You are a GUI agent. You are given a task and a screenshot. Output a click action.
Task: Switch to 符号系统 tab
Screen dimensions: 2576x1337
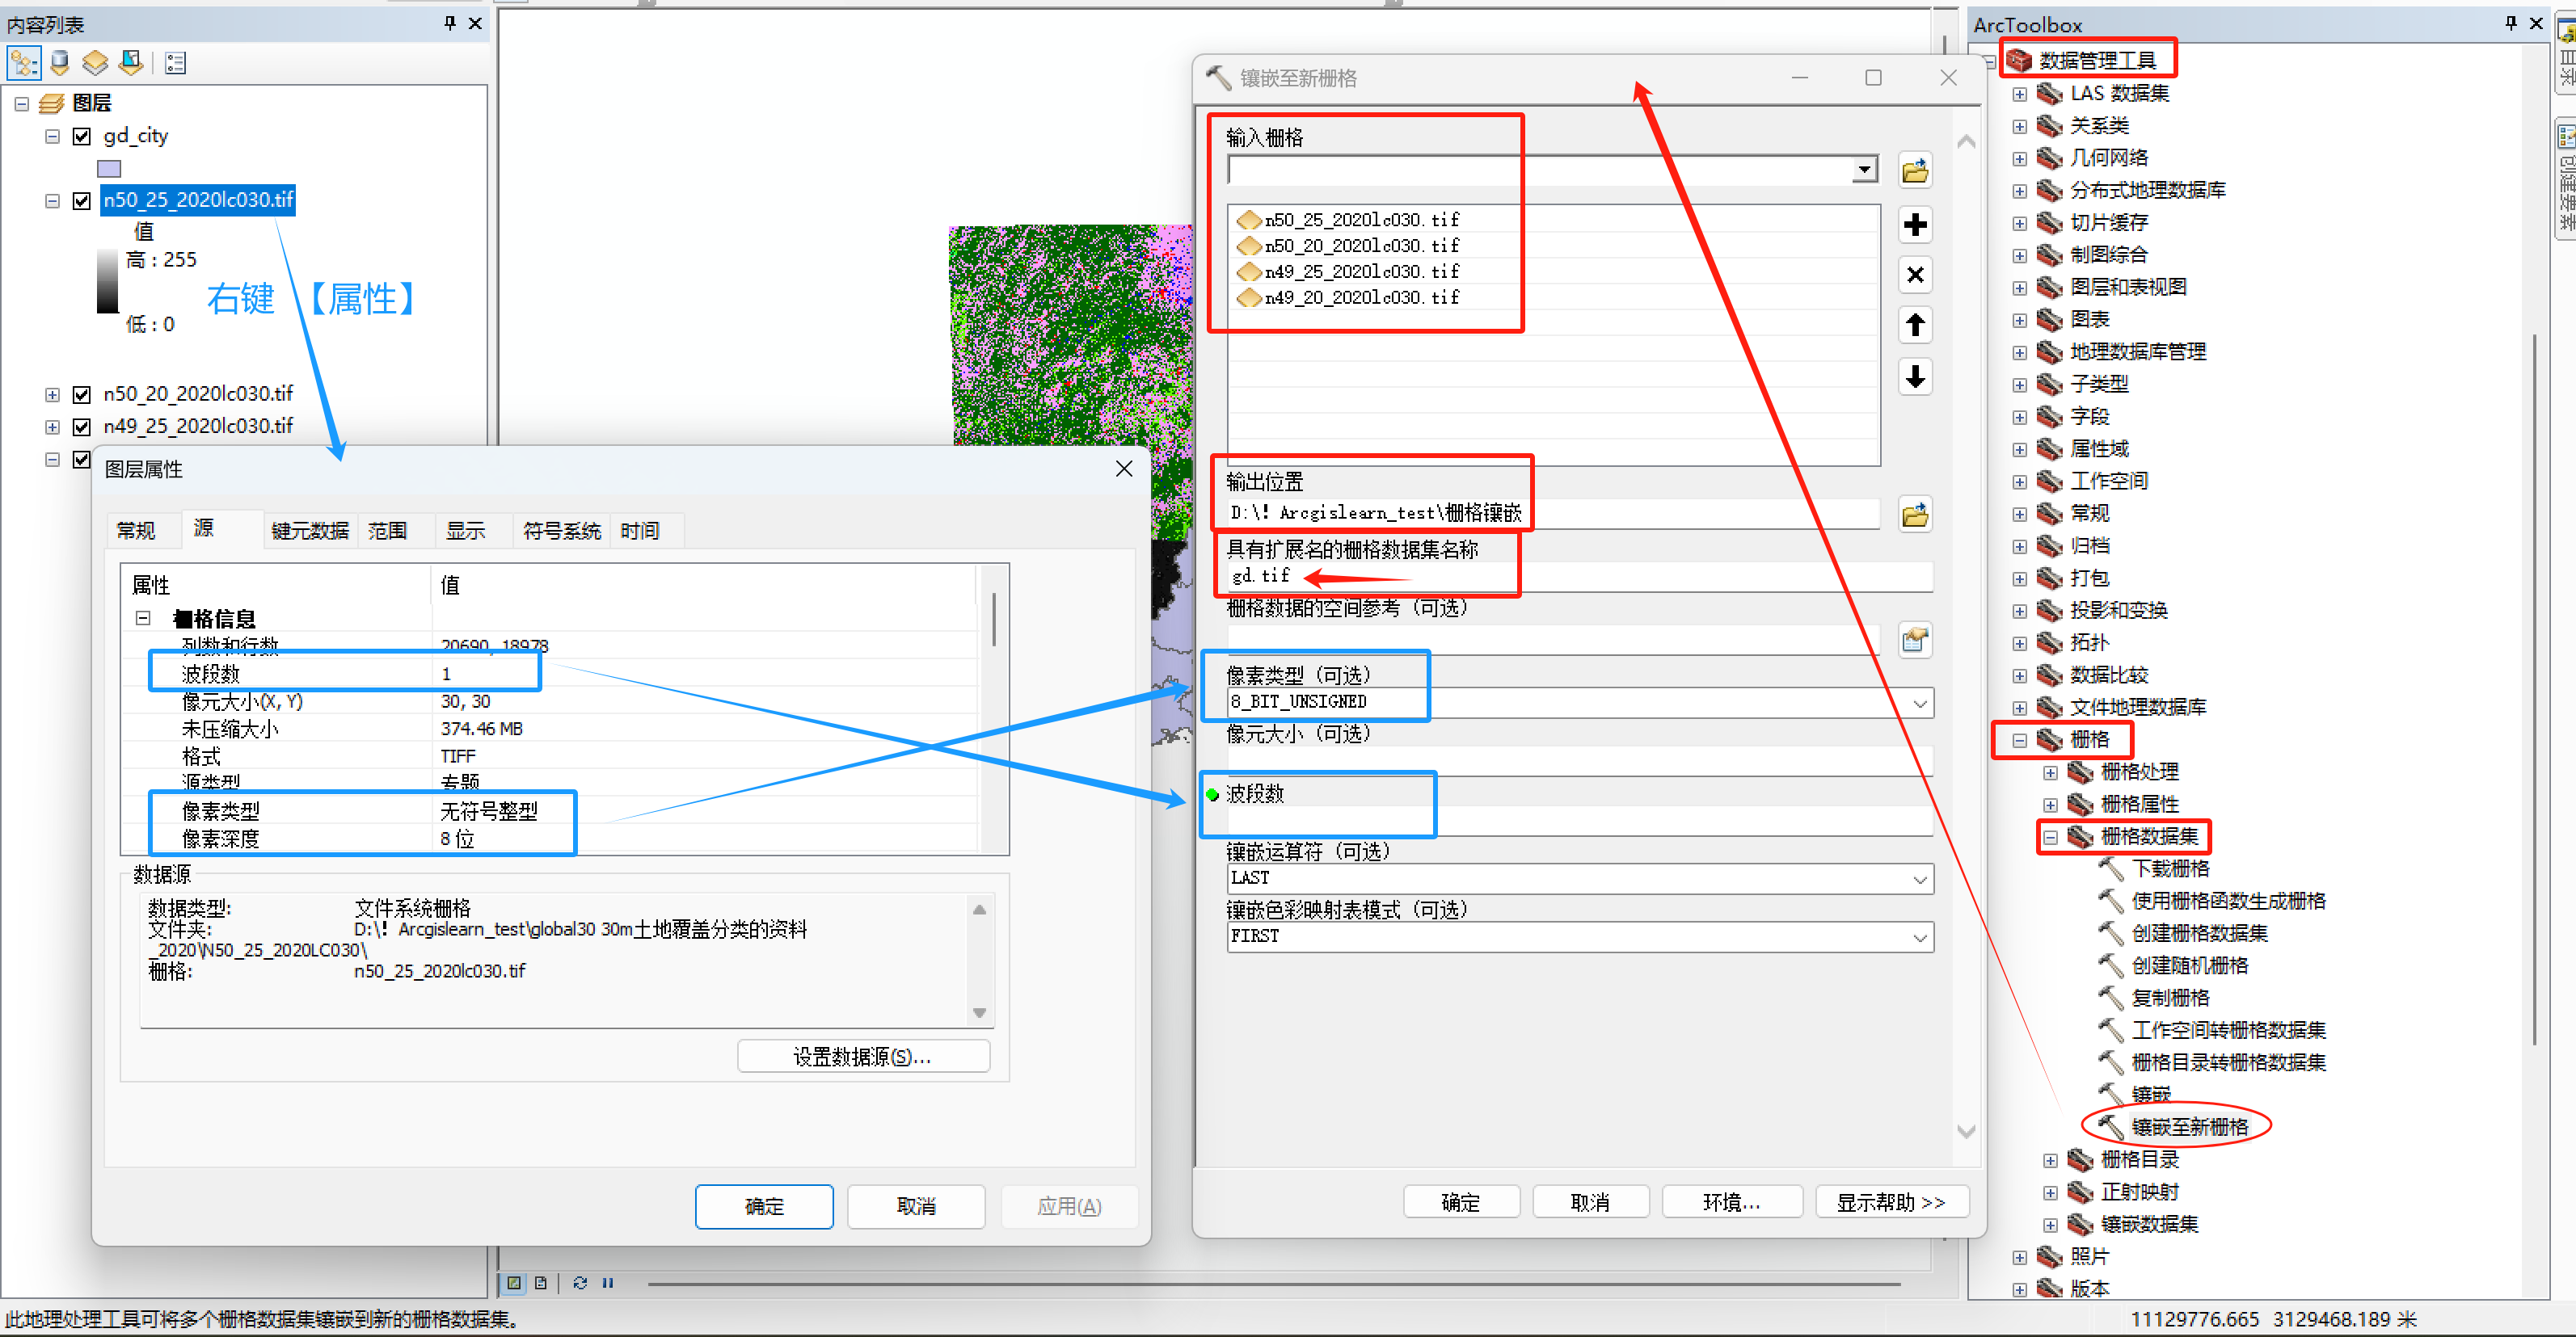561,531
